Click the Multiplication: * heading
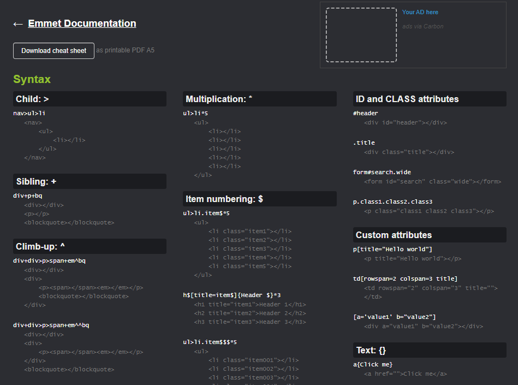Screen dimensions: 518x385 (260, 99)
